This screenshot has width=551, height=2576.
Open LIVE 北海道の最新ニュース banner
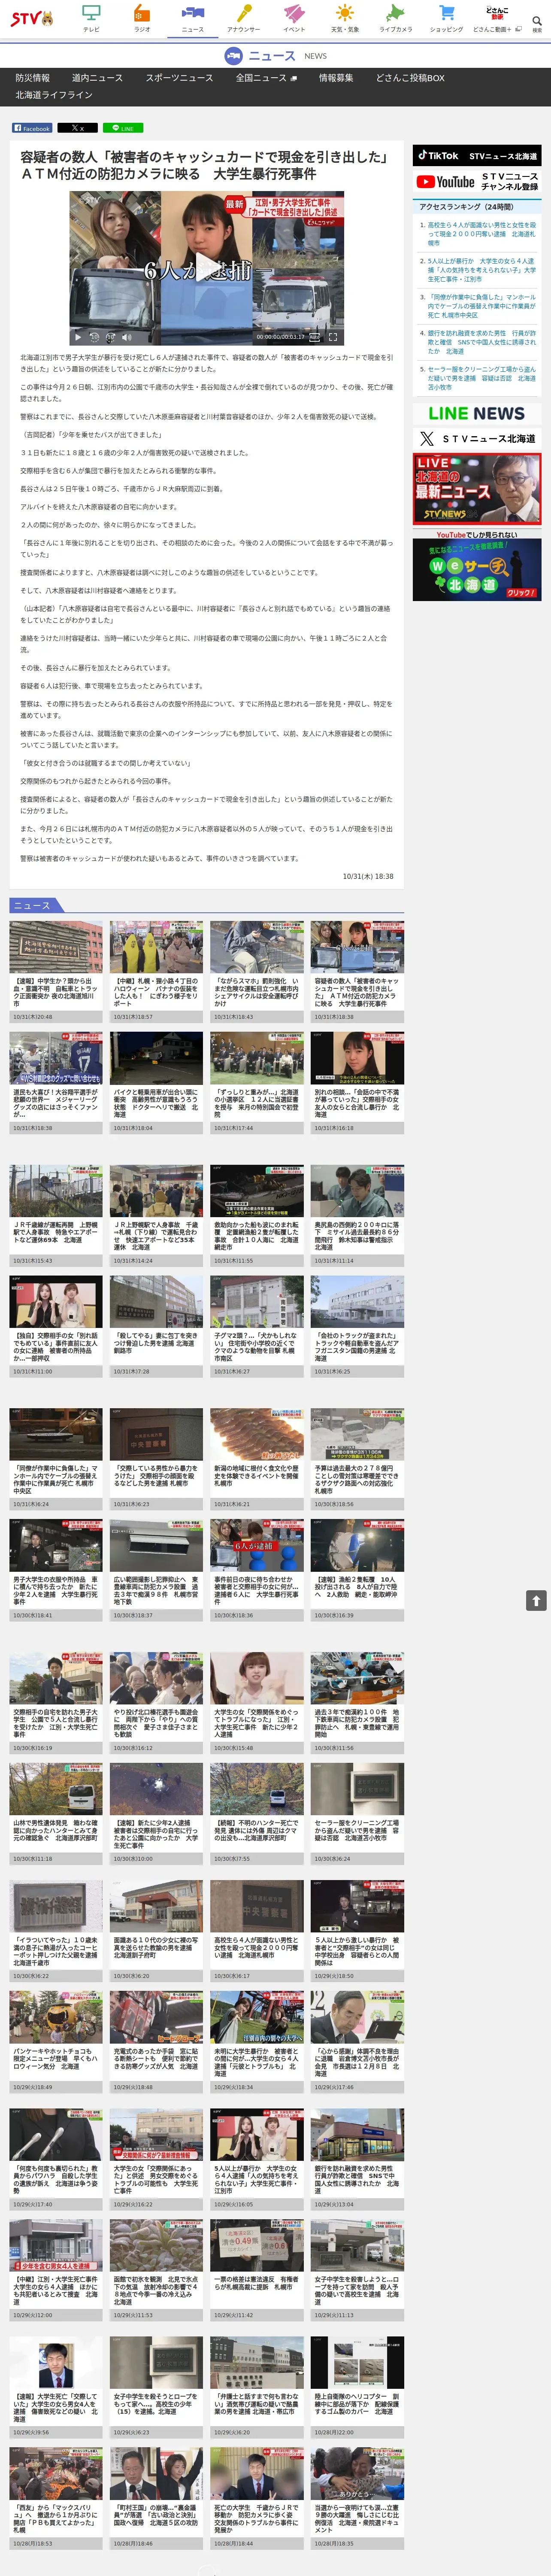tap(477, 489)
